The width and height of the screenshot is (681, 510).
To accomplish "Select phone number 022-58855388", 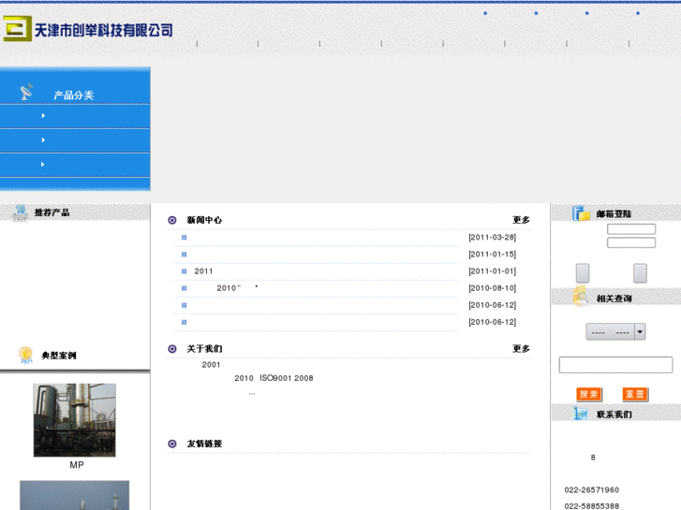I will click(591, 506).
